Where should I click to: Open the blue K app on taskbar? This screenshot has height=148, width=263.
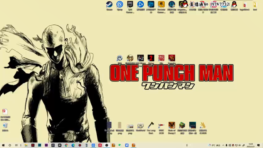click(93, 145)
